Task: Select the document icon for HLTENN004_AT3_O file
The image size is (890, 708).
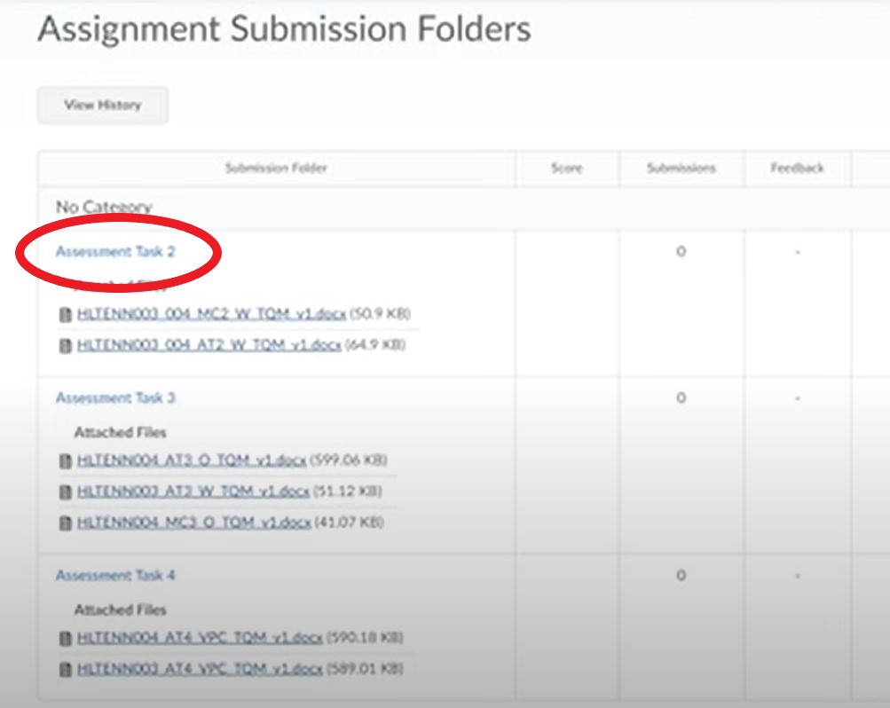Action: coord(64,460)
